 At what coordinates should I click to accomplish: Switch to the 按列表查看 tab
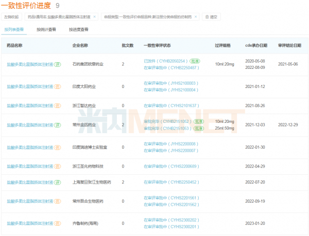click(x=14, y=30)
